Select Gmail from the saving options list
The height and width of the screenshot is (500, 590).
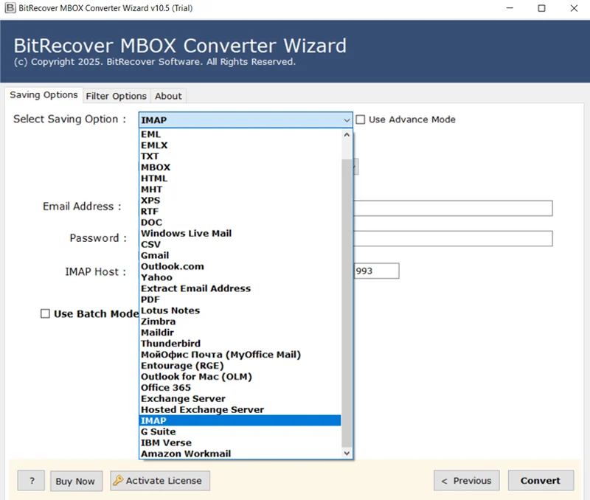coord(155,255)
